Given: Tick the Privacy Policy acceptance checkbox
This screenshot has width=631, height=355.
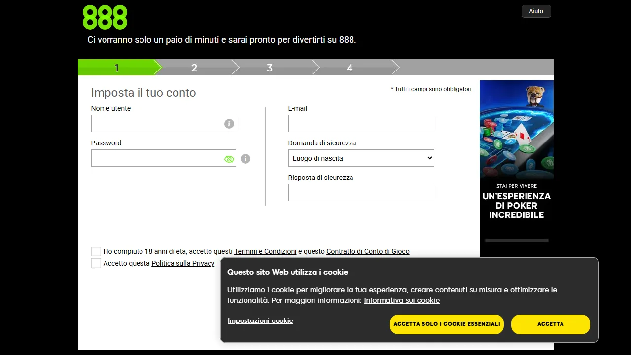Looking at the screenshot, I should click(96, 263).
